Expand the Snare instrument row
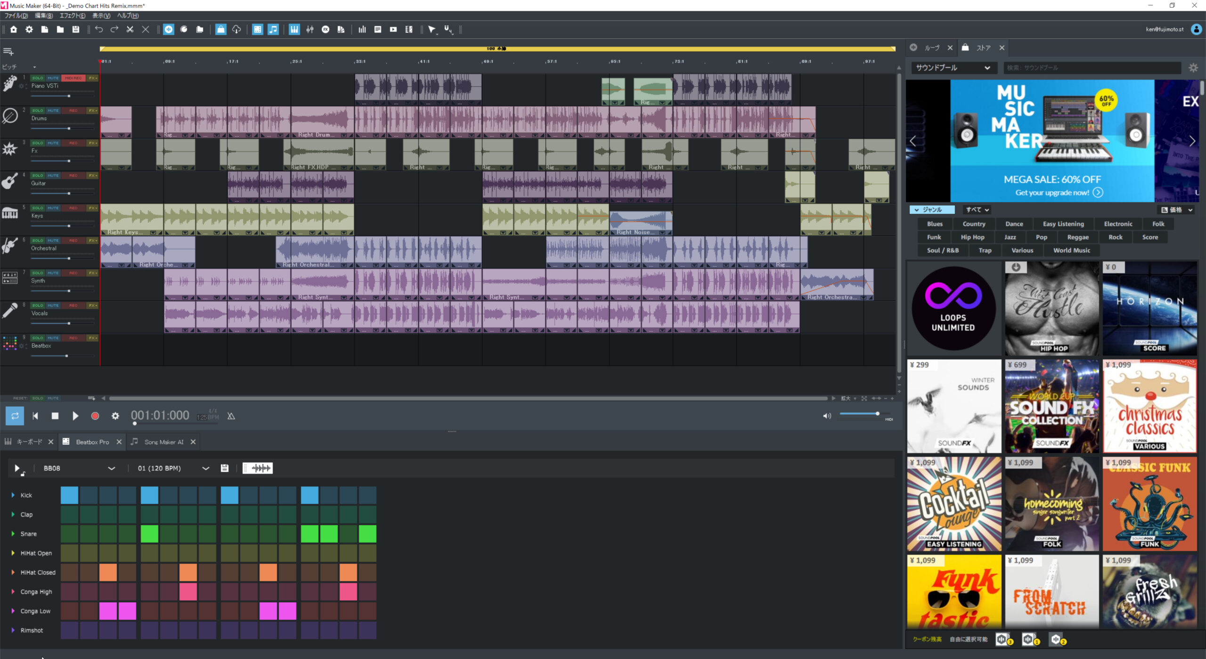 pos(13,534)
